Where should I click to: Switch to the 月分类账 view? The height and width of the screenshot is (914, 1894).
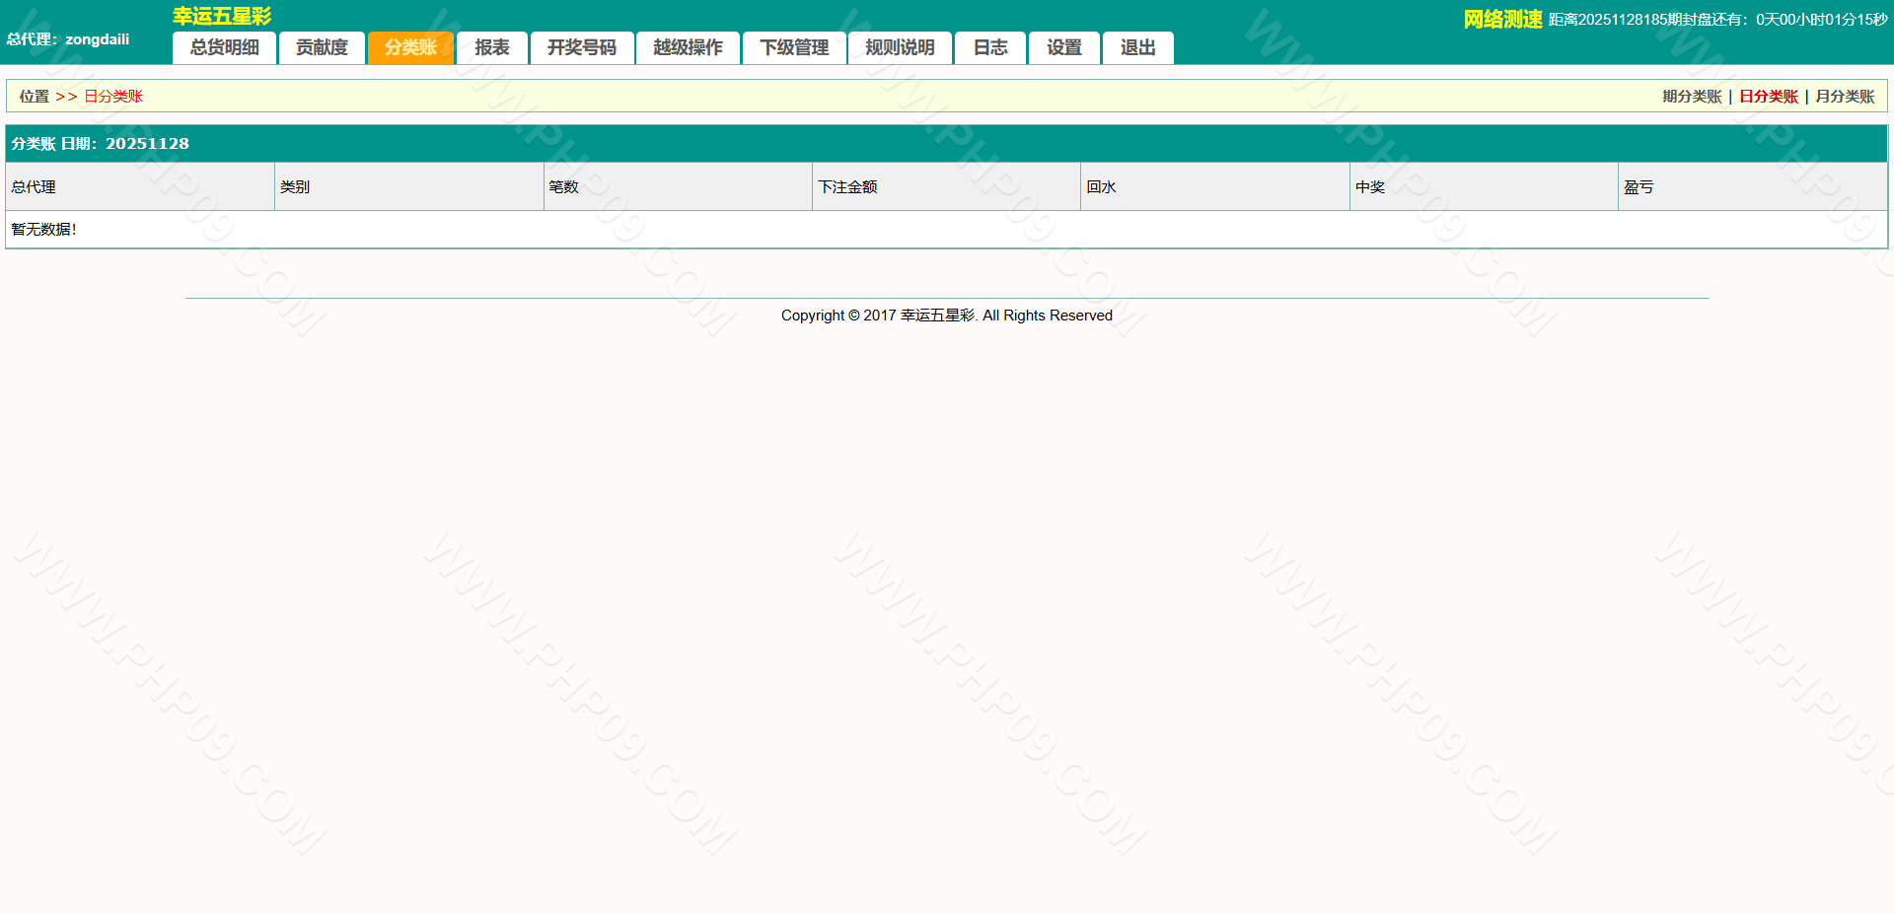1845,97
